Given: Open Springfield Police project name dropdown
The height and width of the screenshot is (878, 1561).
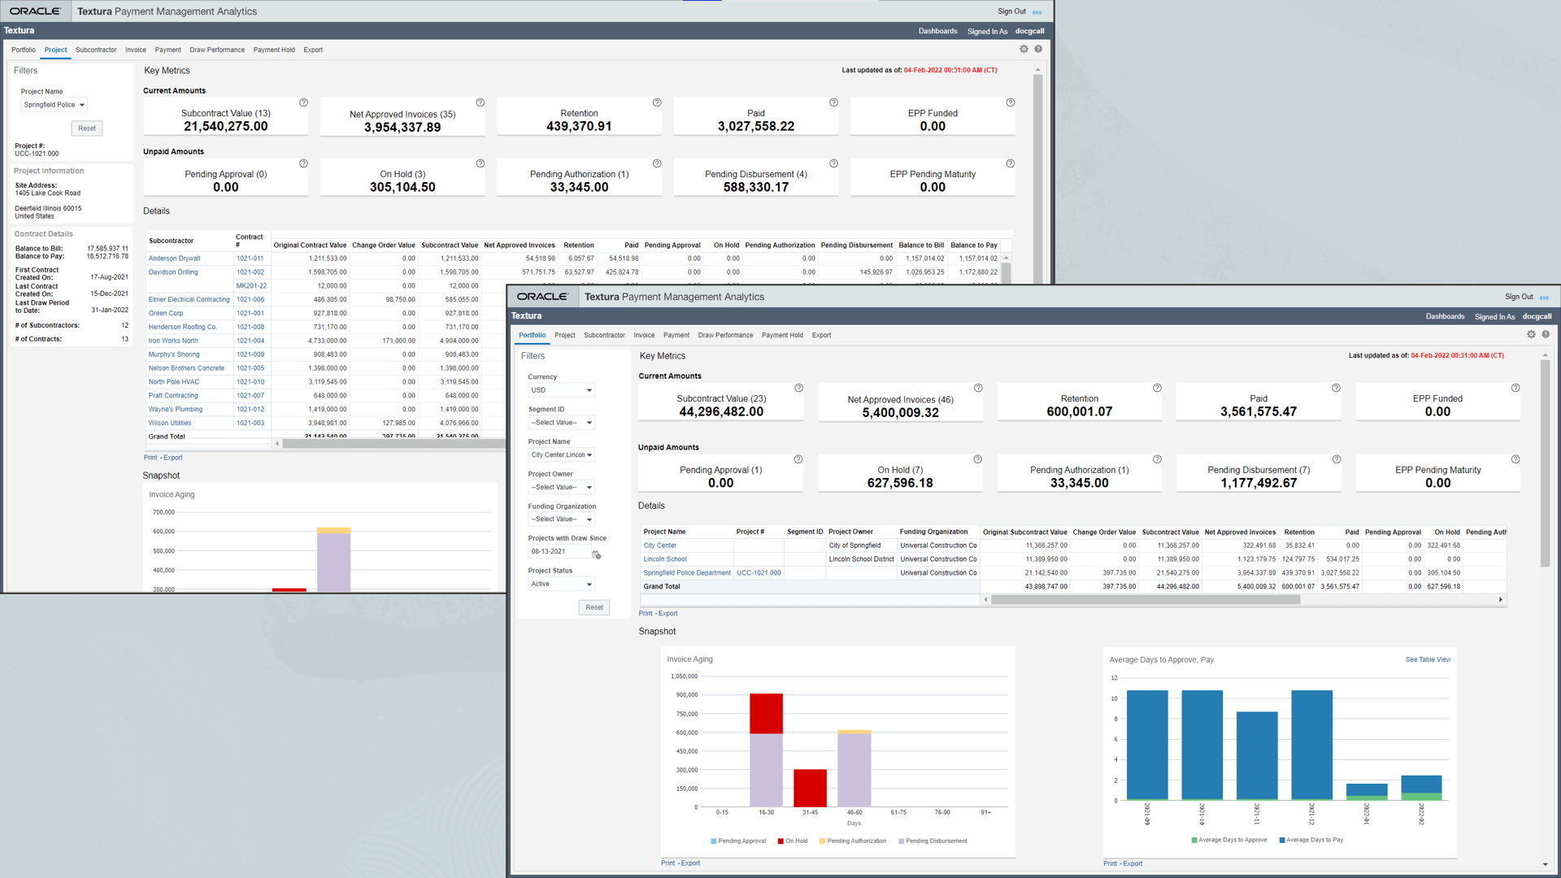Looking at the screenshot, I should [x=54, y=105].
